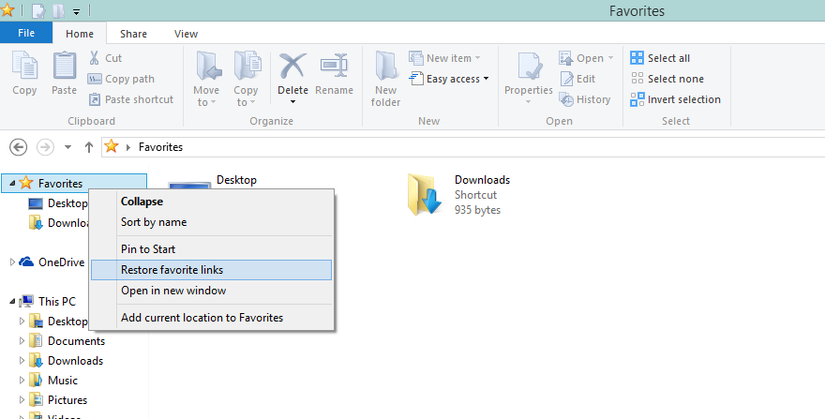Open the File tab

[26, 33]
